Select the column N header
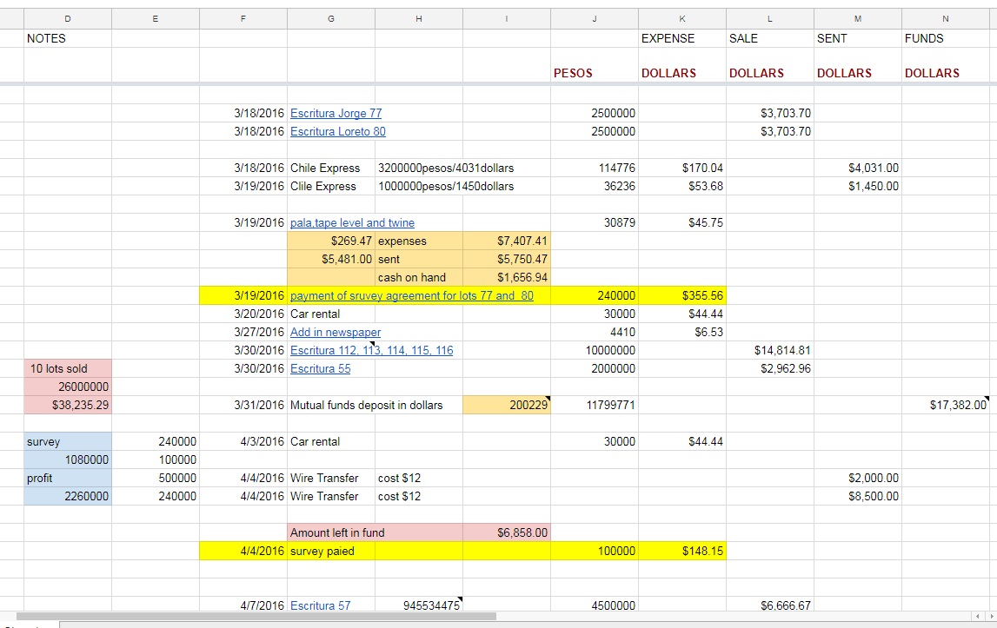This screenshot has height=628, width=997. [945, 18]
